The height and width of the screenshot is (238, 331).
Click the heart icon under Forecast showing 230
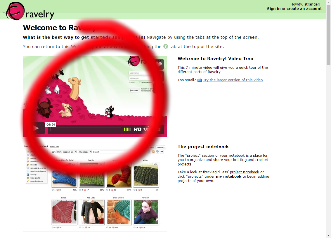(141, 228)
